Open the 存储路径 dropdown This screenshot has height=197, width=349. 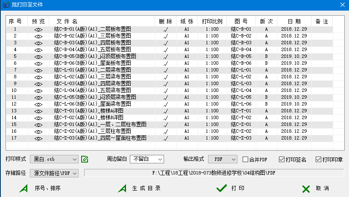[x=54, y=173]
